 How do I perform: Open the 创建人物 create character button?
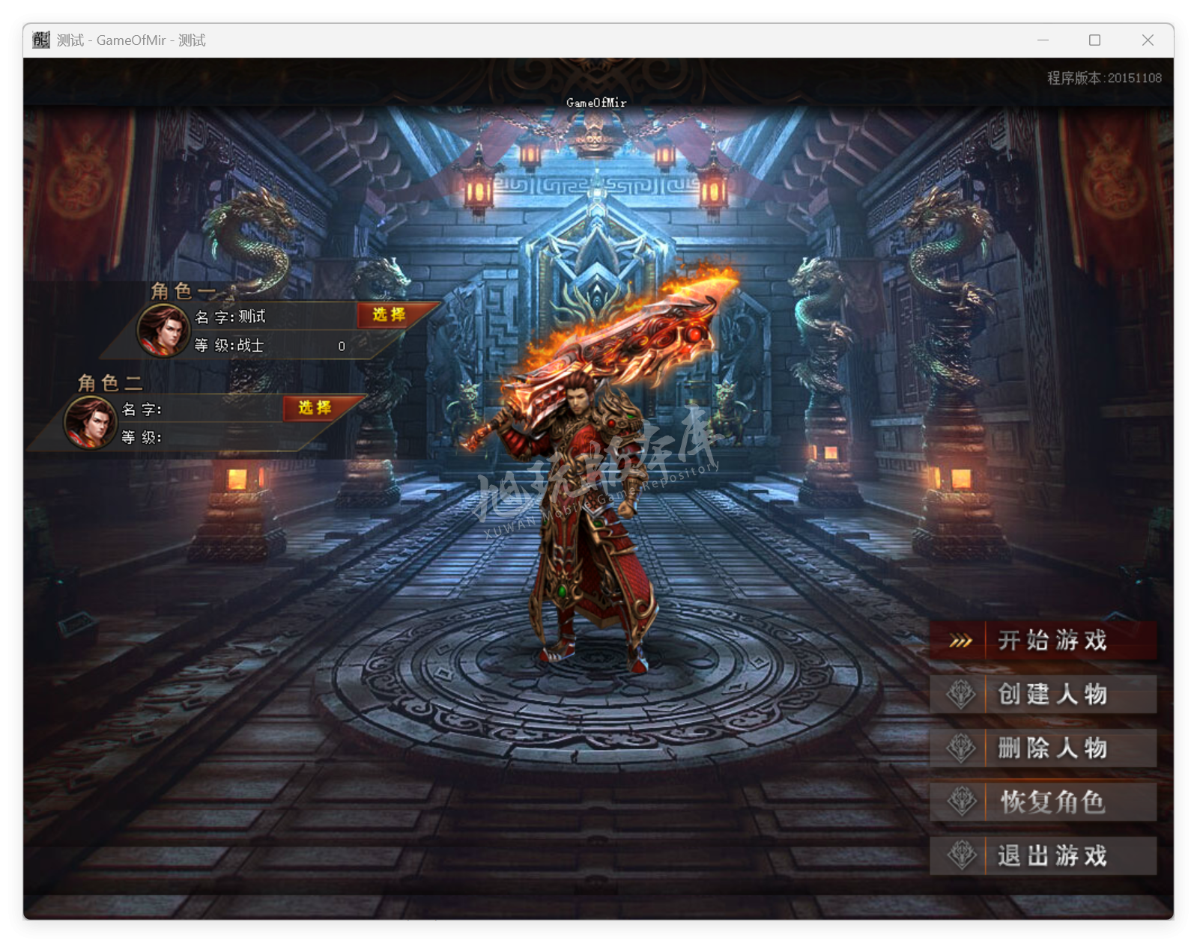pos(1043,695)
